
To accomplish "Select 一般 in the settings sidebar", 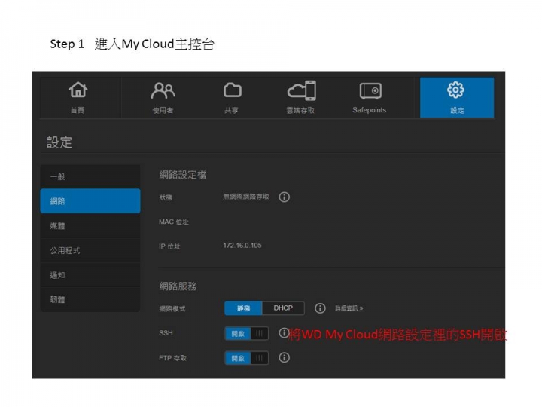I will (x=90, y=176).
